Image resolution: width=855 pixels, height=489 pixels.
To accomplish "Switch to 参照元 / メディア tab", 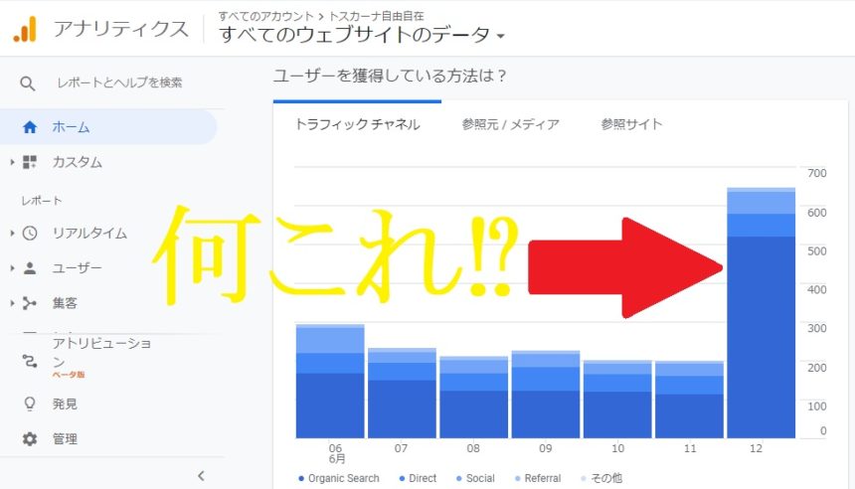I will (x=510, y=124).
